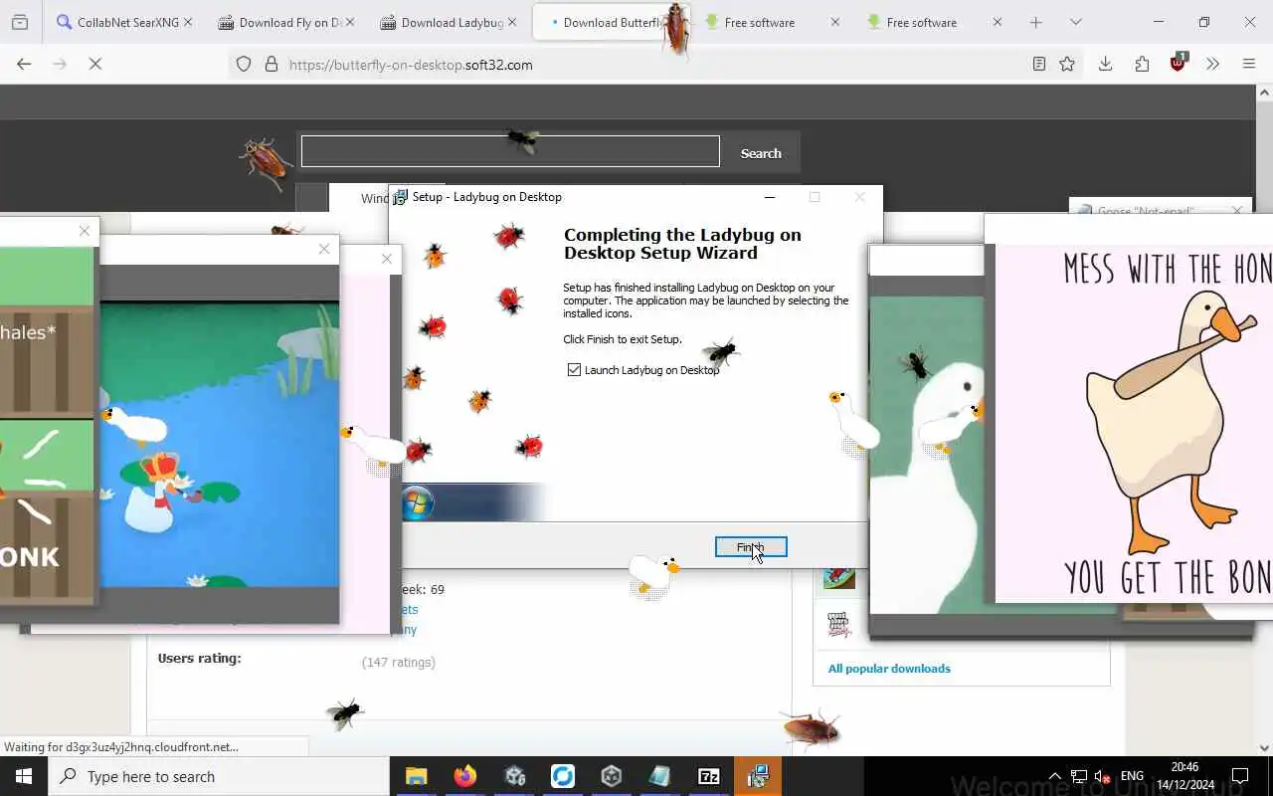
Task: Close the Download Ladybug tab
Action: pos(512,22)
